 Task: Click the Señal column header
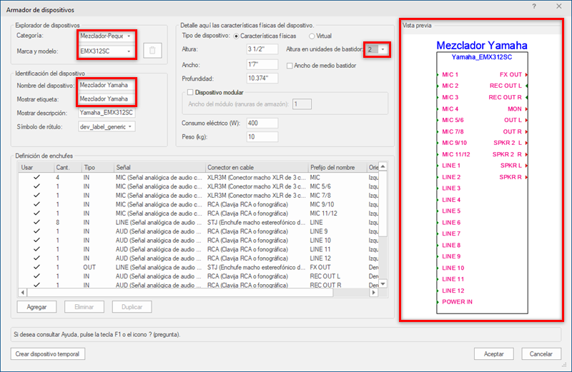[159, 168]
